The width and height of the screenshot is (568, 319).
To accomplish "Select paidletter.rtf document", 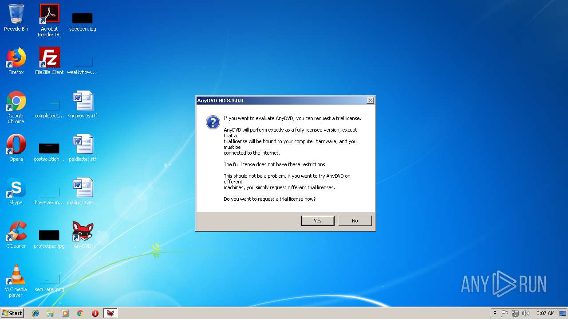I will pyautogui.click(x=83, y=148).
